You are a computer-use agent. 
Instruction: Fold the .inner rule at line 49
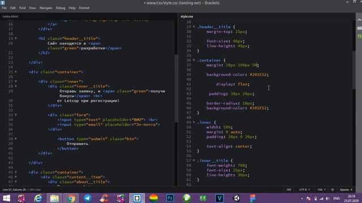(x=194, y=122)
